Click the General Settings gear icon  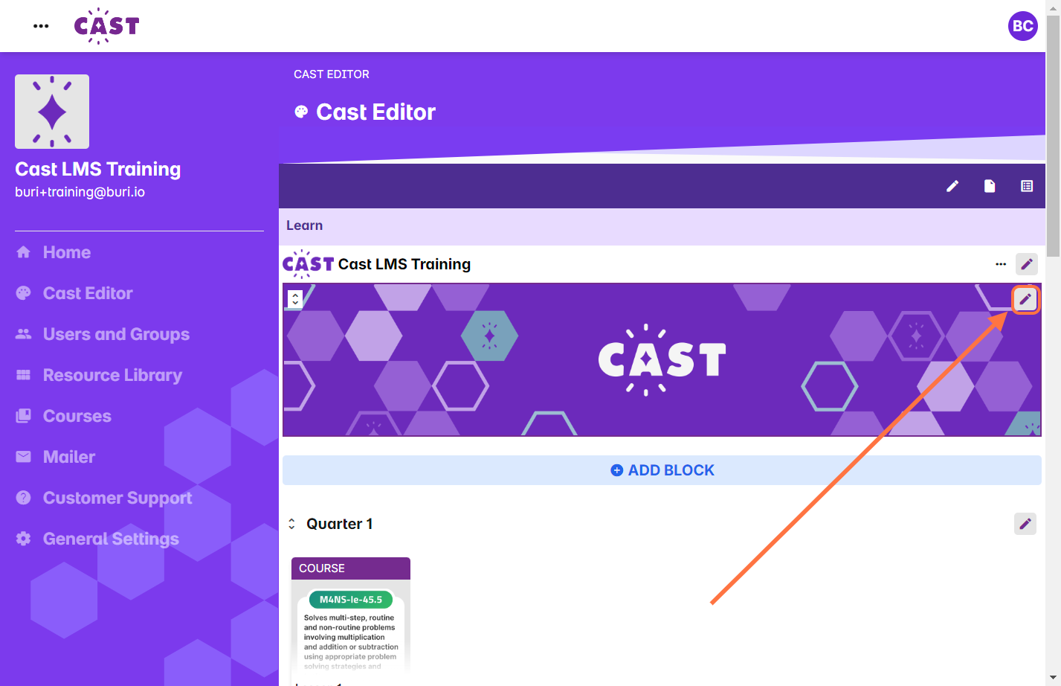point(24,539)
